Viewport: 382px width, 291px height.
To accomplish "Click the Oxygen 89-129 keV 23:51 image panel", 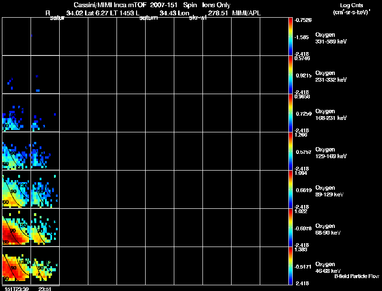I will pos(45,189).
